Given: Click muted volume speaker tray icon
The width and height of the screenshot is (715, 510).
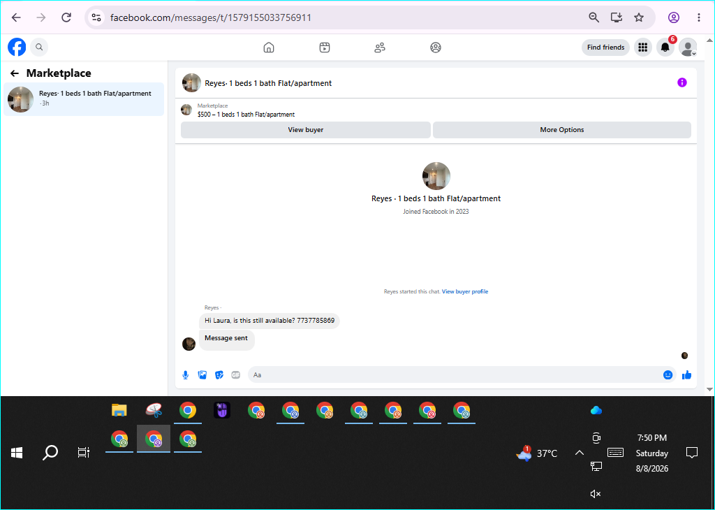Looking at the screenshot, I should pos(596,494).
